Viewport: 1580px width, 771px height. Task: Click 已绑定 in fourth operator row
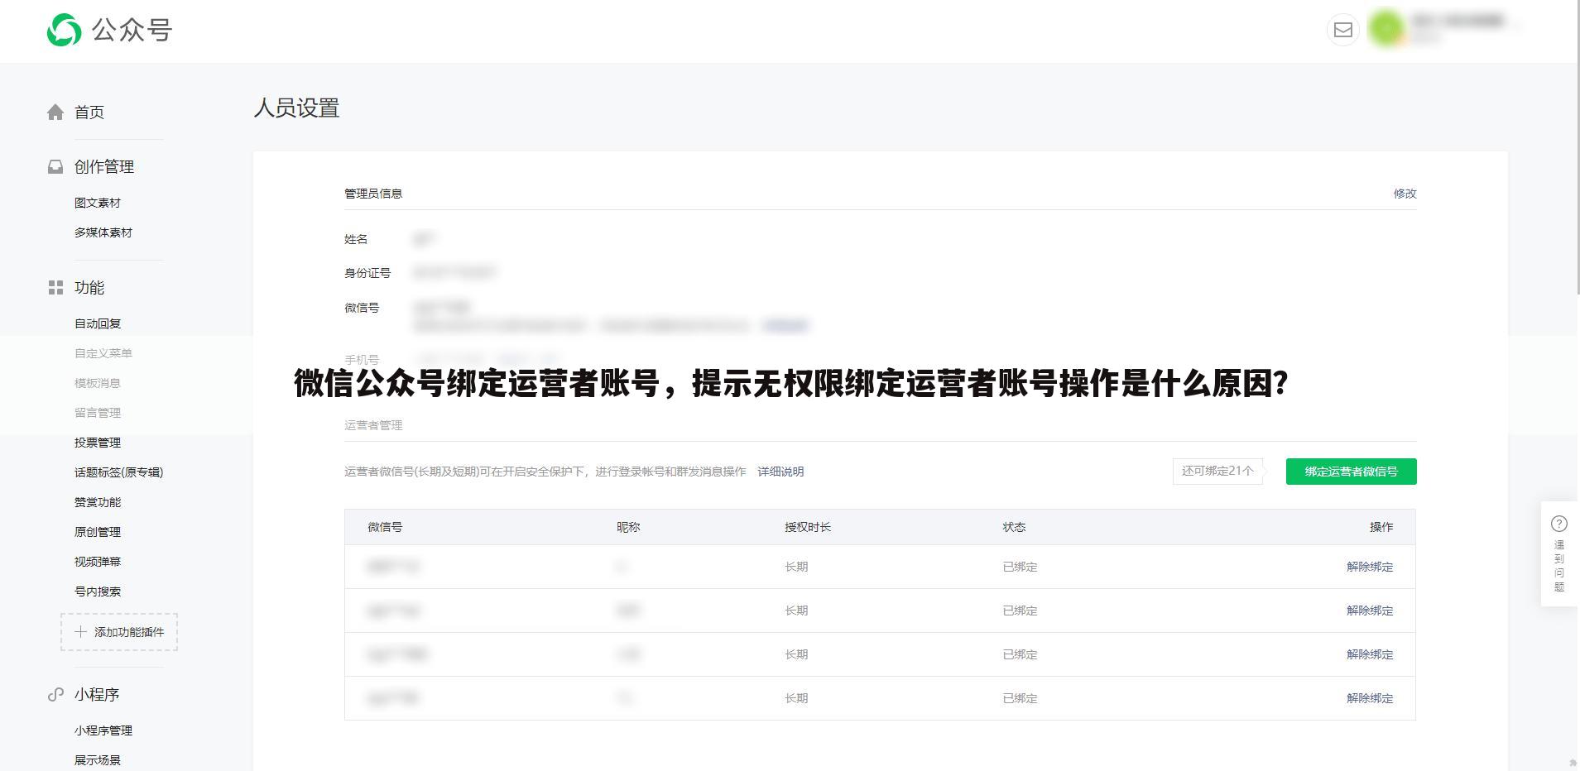pyautogui.click(x=1020, y=698)
